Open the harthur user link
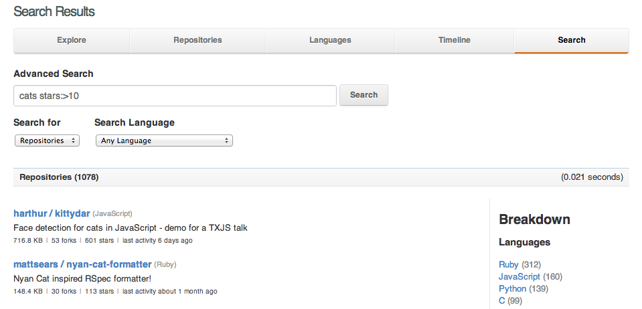The width and height of the screenshot is (642, 309). click(31, 213)
